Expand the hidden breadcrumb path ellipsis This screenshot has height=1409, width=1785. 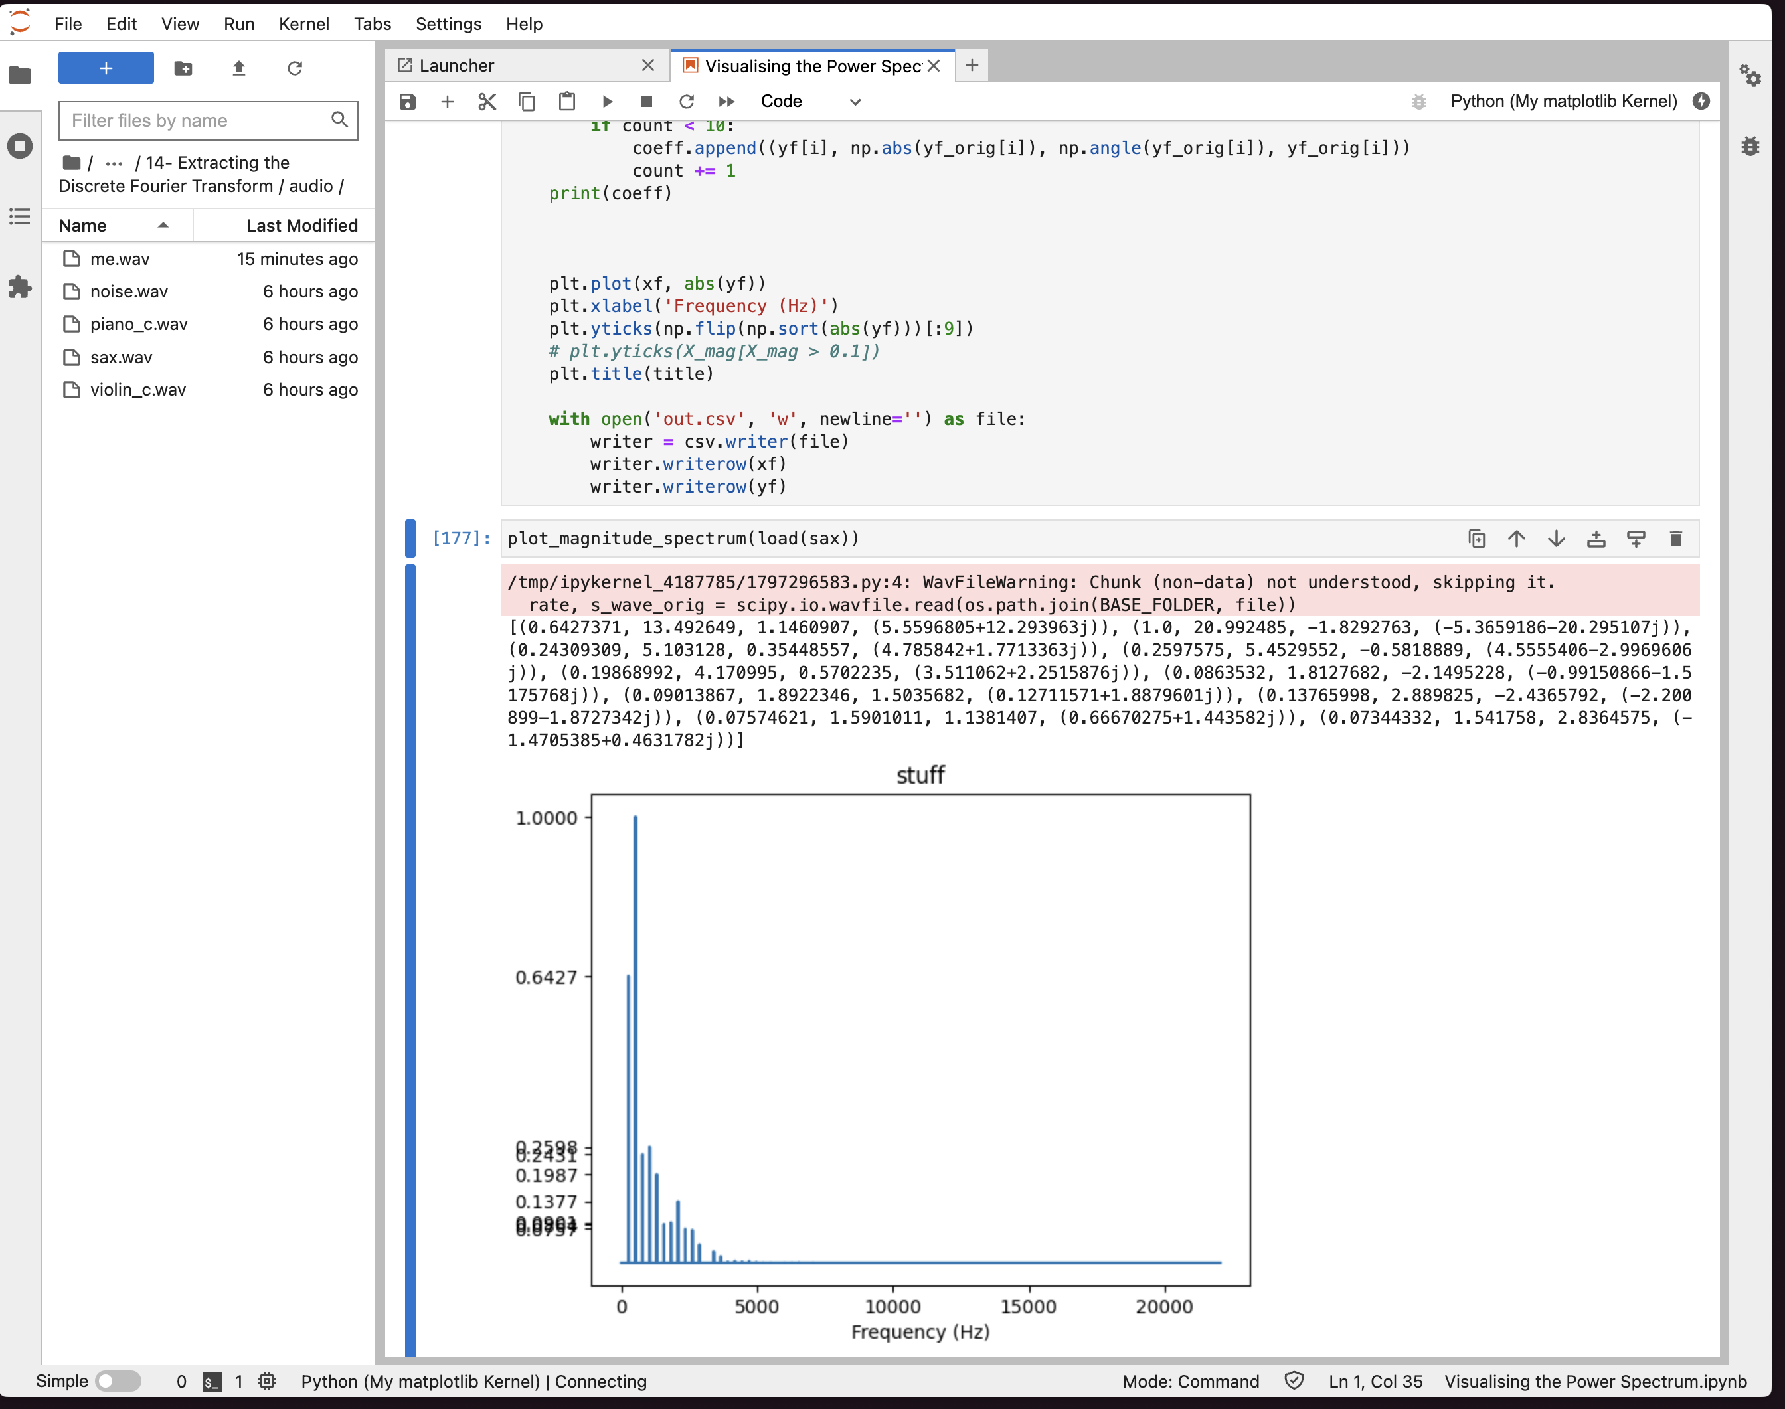click(114, 163)
